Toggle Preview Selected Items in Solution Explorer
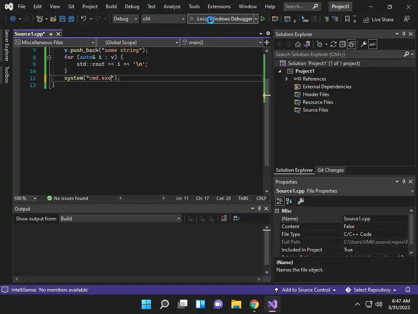 (373, 44)
